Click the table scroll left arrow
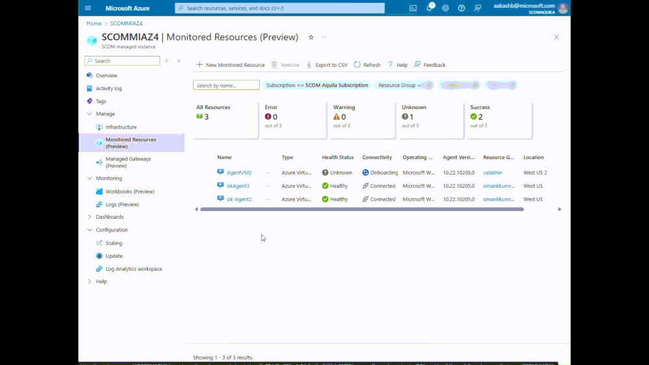The height and width of the screenshot is (365, 649). 196,209
